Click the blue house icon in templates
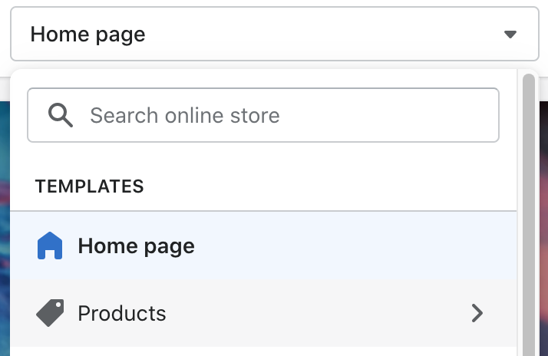Viewport: 548px width, 356px height. click(x=50, y=246)
